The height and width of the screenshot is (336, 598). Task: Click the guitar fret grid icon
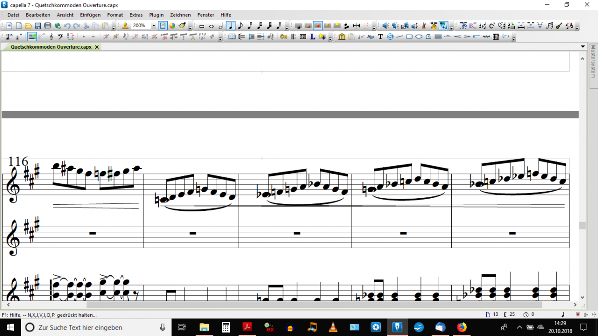[496, 36]
